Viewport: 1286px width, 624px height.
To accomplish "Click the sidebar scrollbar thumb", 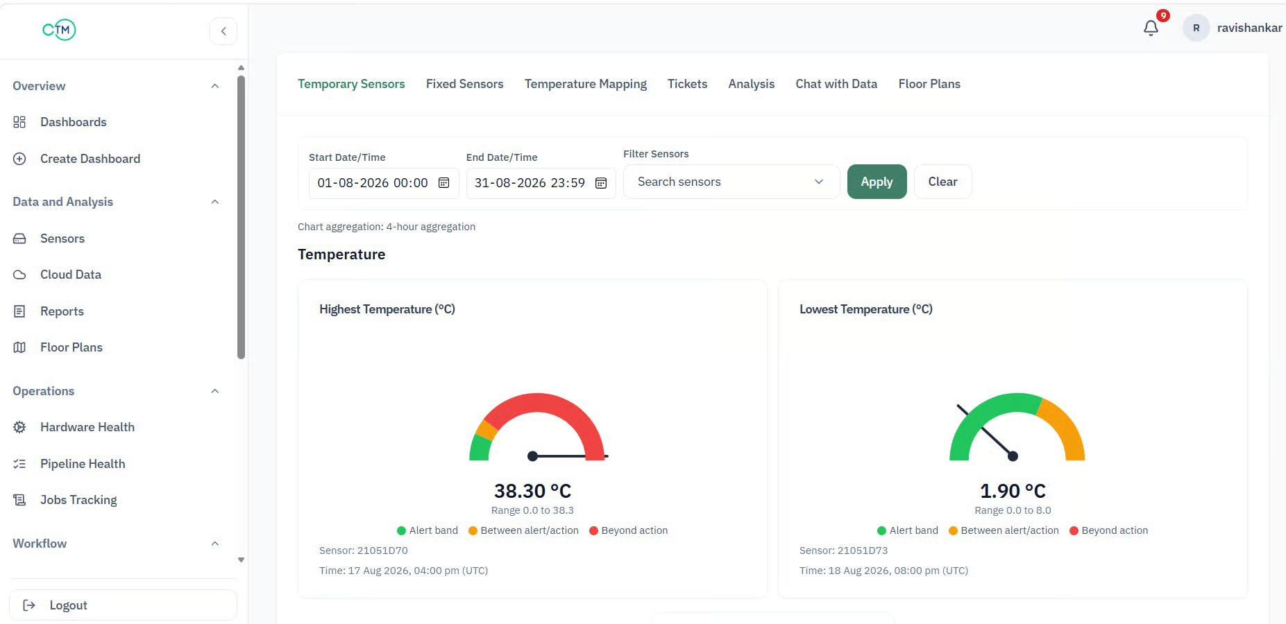I will [x=241, y=217].
